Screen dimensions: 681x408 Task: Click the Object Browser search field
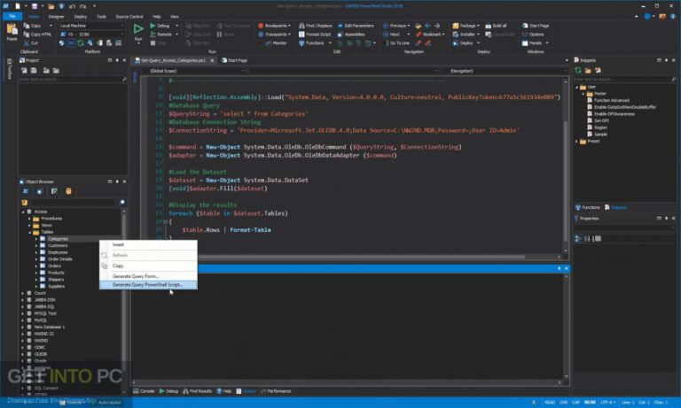[x=73, y=202]
